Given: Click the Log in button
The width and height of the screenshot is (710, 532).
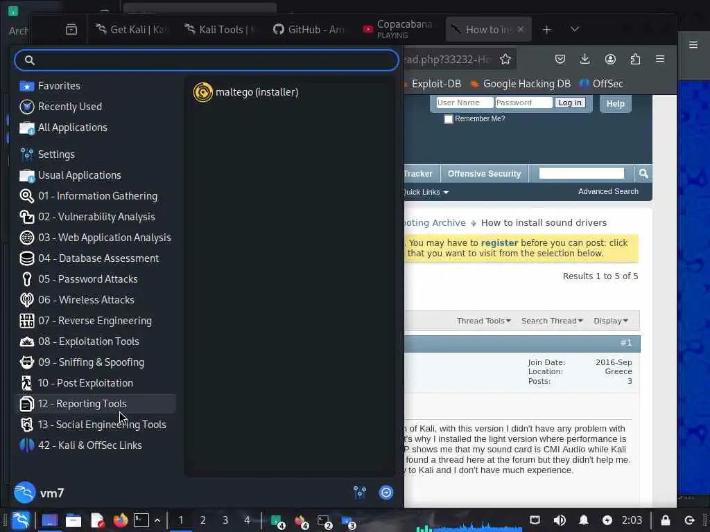Looking at the screenshot, I should [570, 103].
